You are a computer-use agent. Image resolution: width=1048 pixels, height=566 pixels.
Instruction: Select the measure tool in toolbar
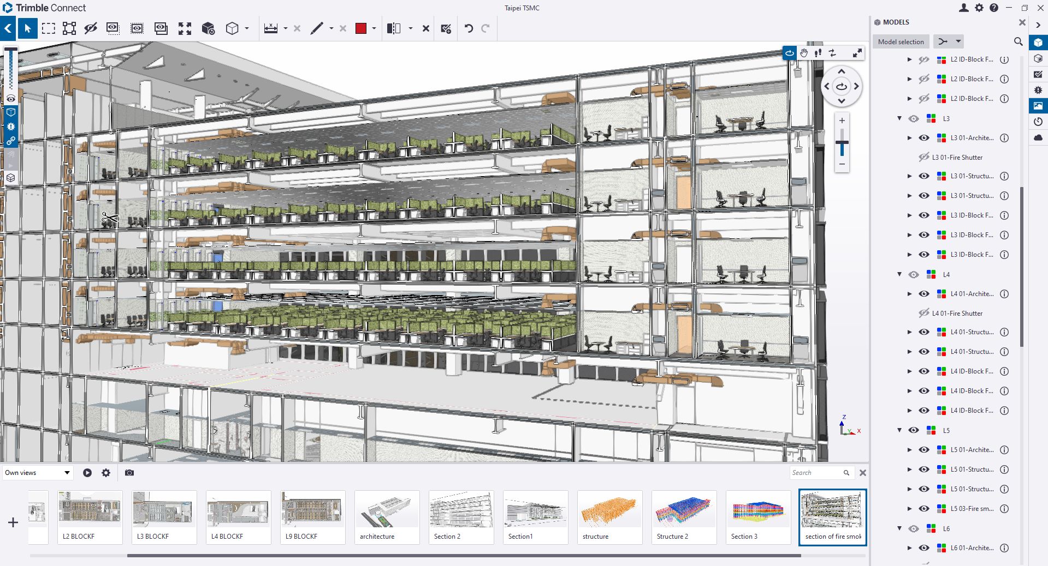271,28
